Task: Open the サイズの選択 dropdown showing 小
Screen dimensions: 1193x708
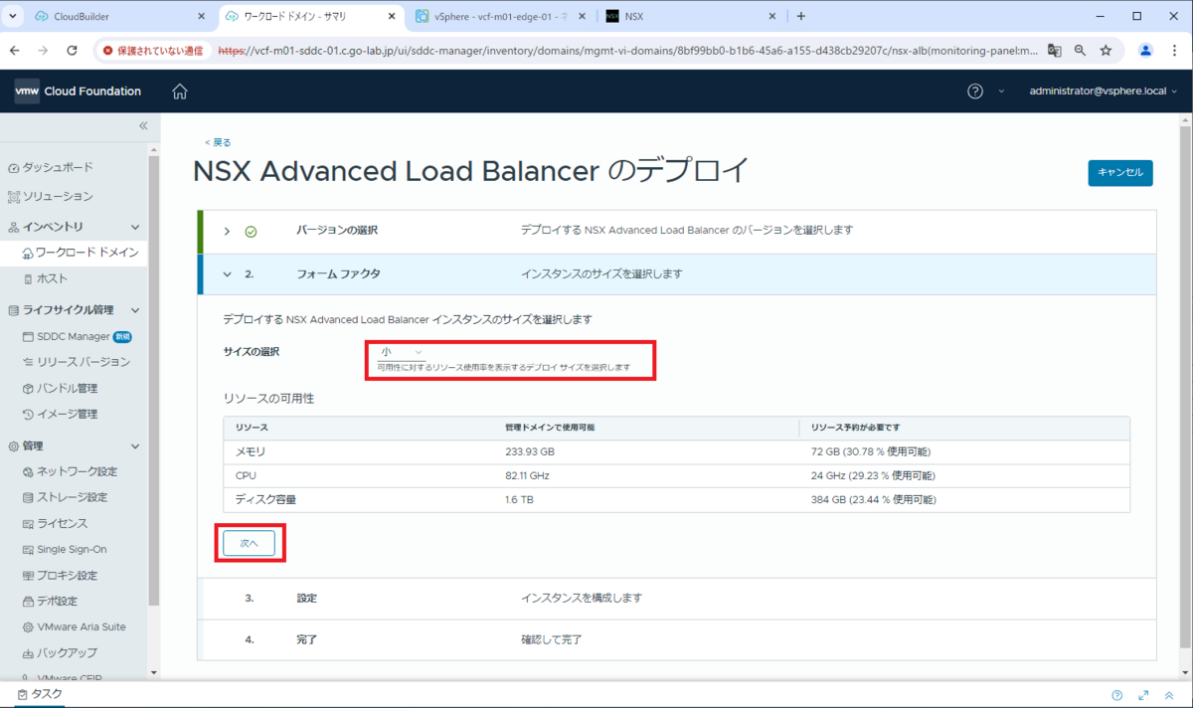Action: click(x=400, y=352)
